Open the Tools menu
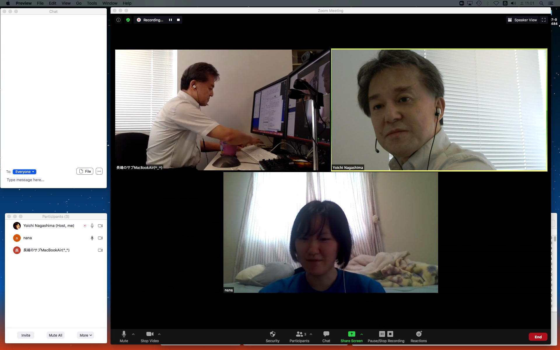The image size is (560, 350). pos(92,3)
